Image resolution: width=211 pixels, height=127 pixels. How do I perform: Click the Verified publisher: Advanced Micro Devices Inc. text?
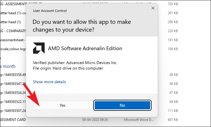(x=75, y=63)
